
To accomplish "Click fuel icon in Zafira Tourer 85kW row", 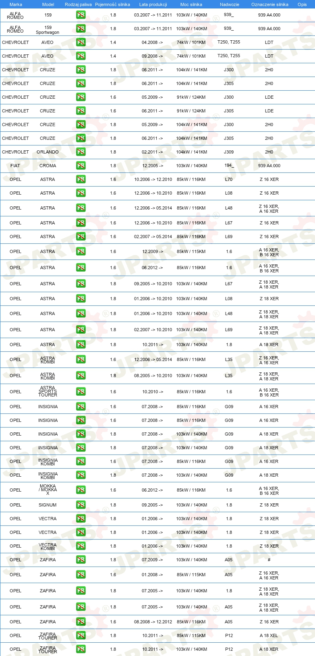I will (81, 635).
